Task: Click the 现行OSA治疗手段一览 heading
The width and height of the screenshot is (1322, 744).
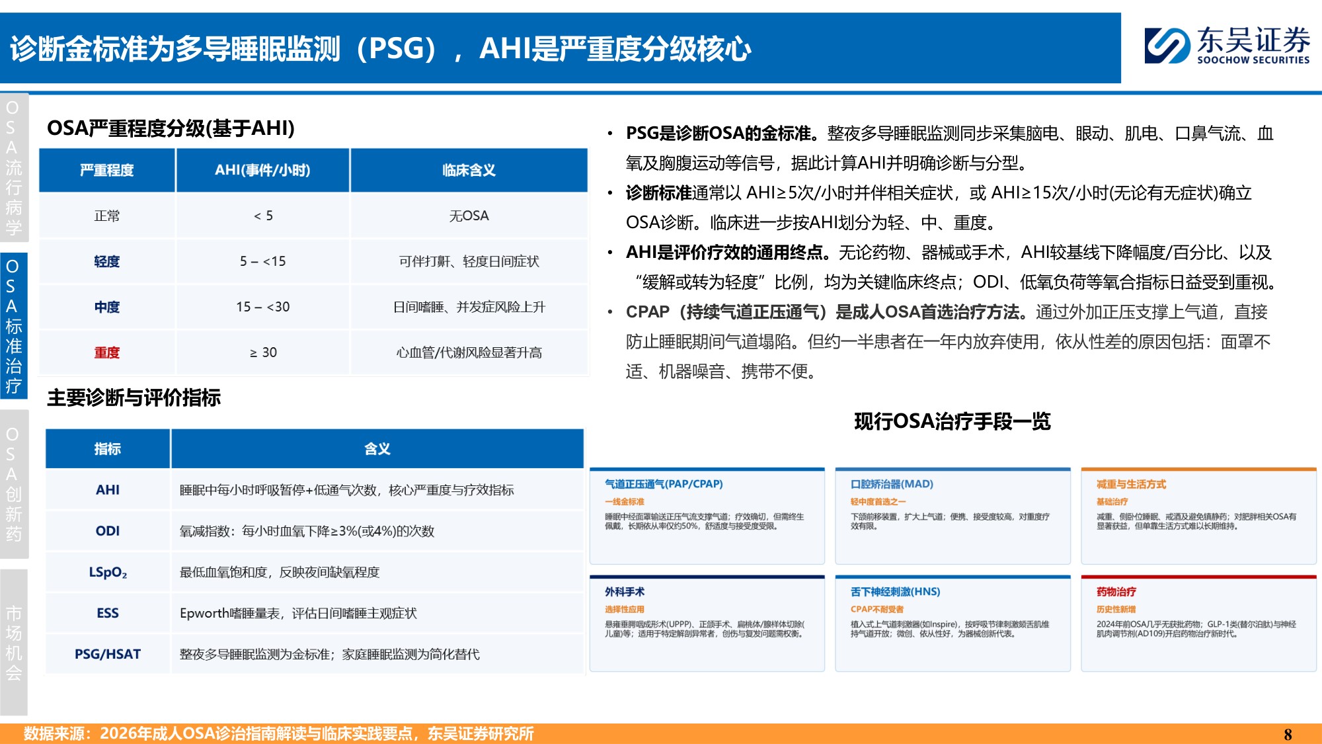Action: (x=953, y=421)
